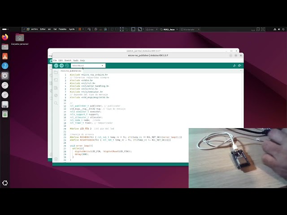
Task: Open the Sketch menu
Action: pyautogui.click(x=68, y=60)
